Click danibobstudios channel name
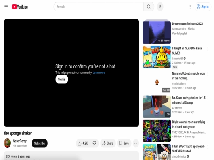The width and height of the screenshot is (214, 160). [179, 156]
